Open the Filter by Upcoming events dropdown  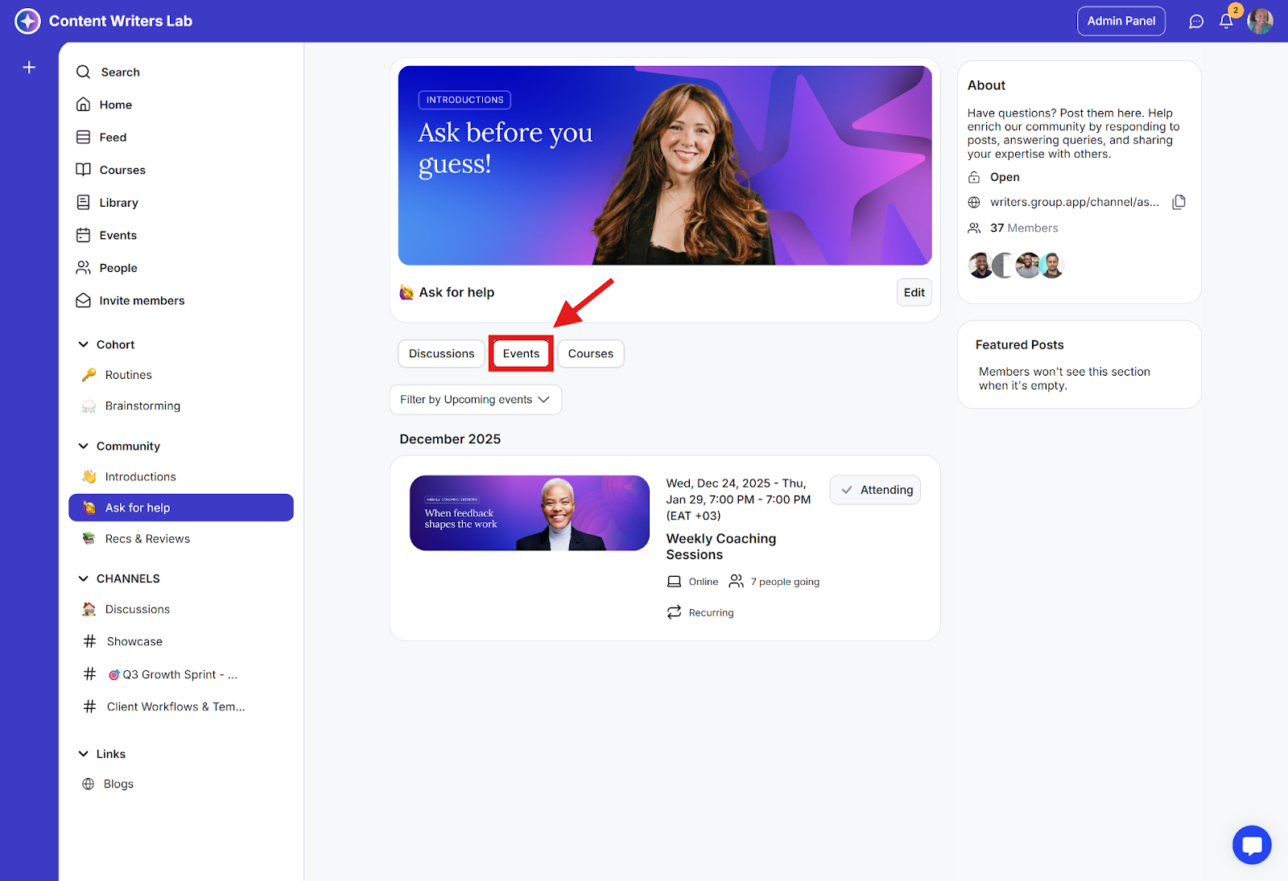475,400
